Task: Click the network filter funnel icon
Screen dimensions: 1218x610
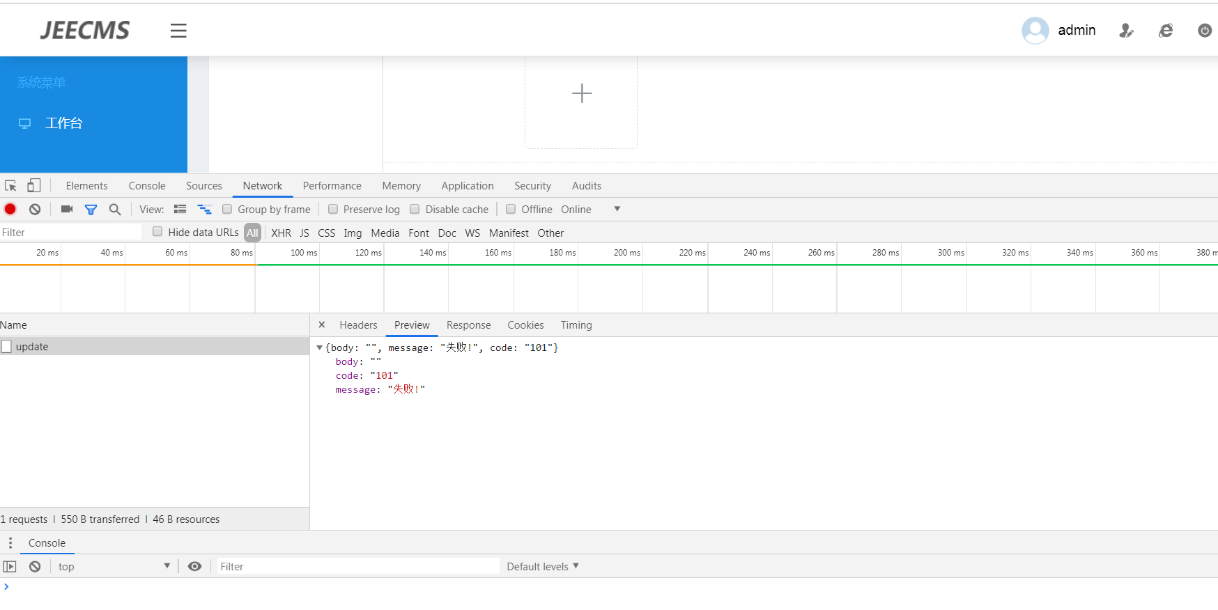Action: coord(91,209)
